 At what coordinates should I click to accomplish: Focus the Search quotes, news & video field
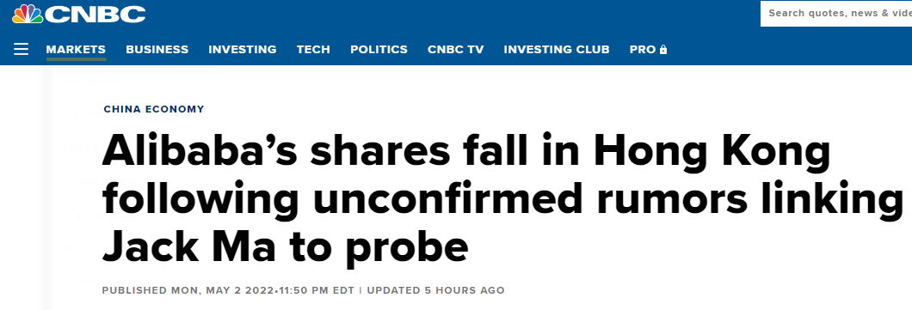point(836,14)
